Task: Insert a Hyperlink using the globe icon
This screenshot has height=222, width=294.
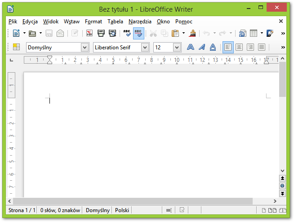Action: [x=242, y=33]
